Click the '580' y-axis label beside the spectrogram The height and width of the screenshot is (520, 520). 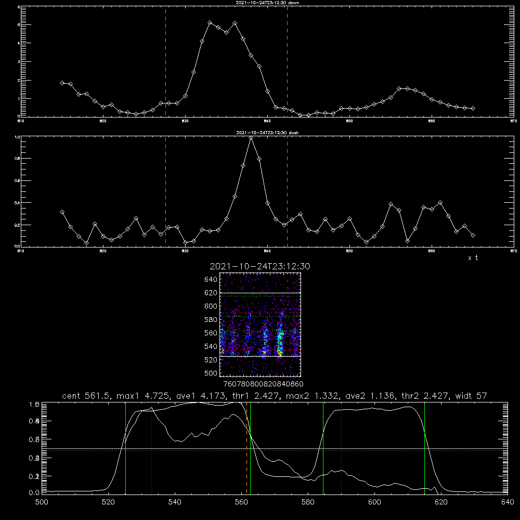click(x=211, y=320)
